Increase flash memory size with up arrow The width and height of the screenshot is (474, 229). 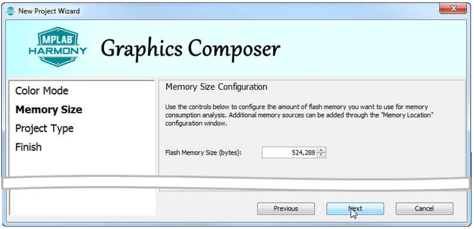321,150
